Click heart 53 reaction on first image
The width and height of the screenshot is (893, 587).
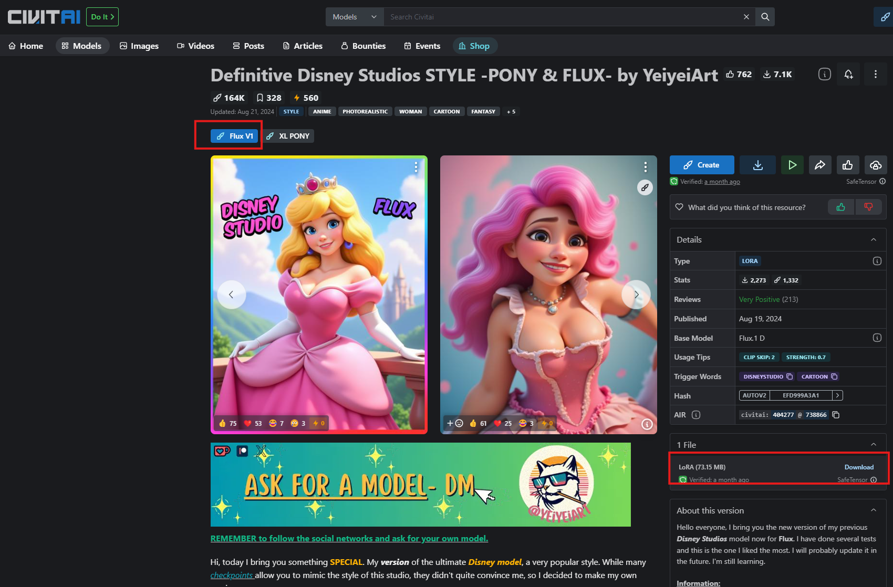(253, 423)
